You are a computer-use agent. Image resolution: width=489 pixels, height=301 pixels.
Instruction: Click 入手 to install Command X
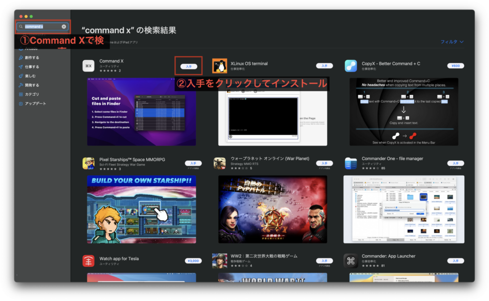coord(189,66)
